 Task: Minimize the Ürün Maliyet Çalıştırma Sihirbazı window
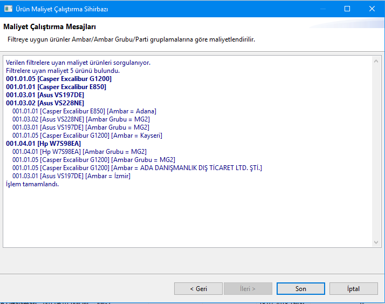pos(322,9)
